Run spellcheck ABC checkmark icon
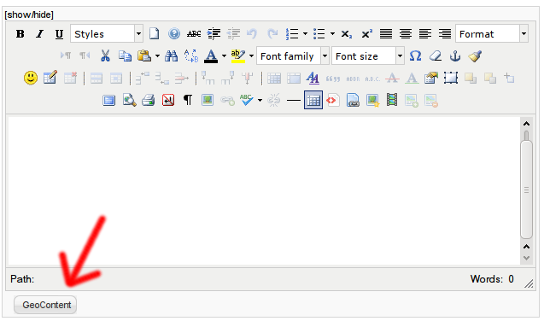 click(x=247, y=100)
